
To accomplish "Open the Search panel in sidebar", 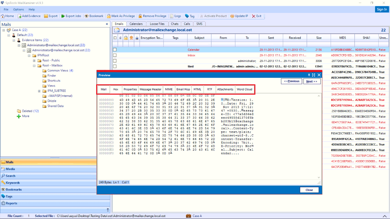I will coord(48,176).
